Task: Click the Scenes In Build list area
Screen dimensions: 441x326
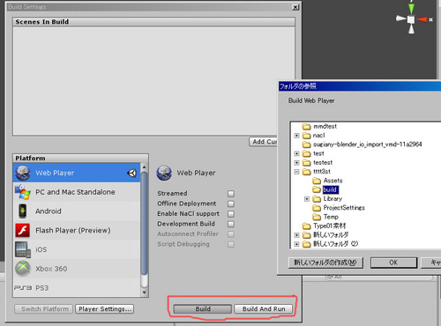Action: [153, 81]
